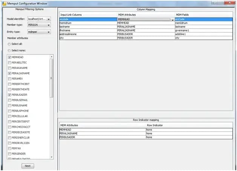Enable the PERCELLULAR checkbox
Image resolution: width=237 pixels, height=171 pixels.
coord(9,116)
